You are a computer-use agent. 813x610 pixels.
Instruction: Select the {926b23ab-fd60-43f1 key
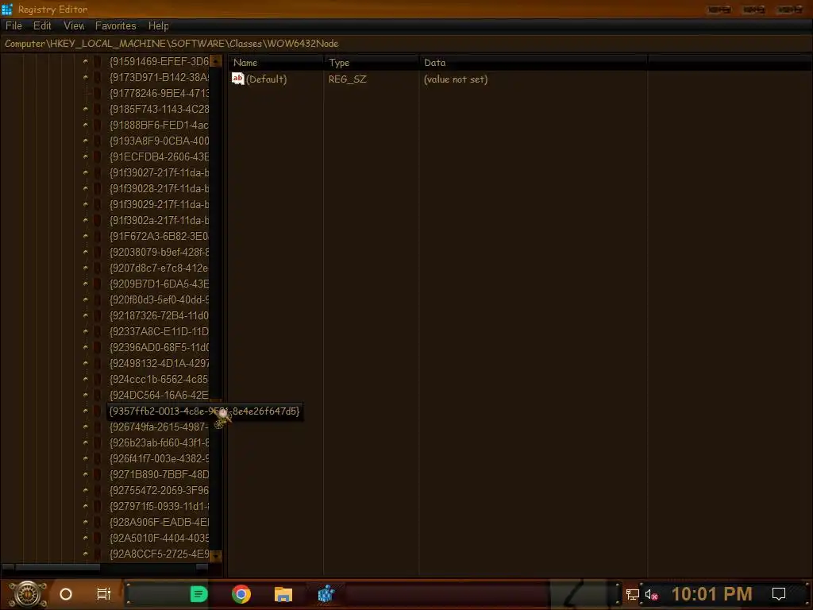159,443
